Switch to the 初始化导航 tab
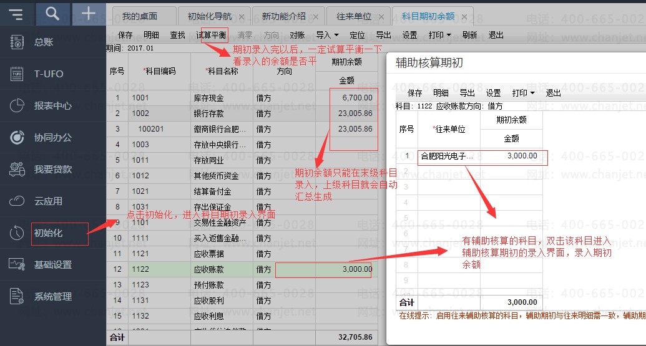Viewport: 646px width, 346px height. pyautogui.click(x=209, y=16)
